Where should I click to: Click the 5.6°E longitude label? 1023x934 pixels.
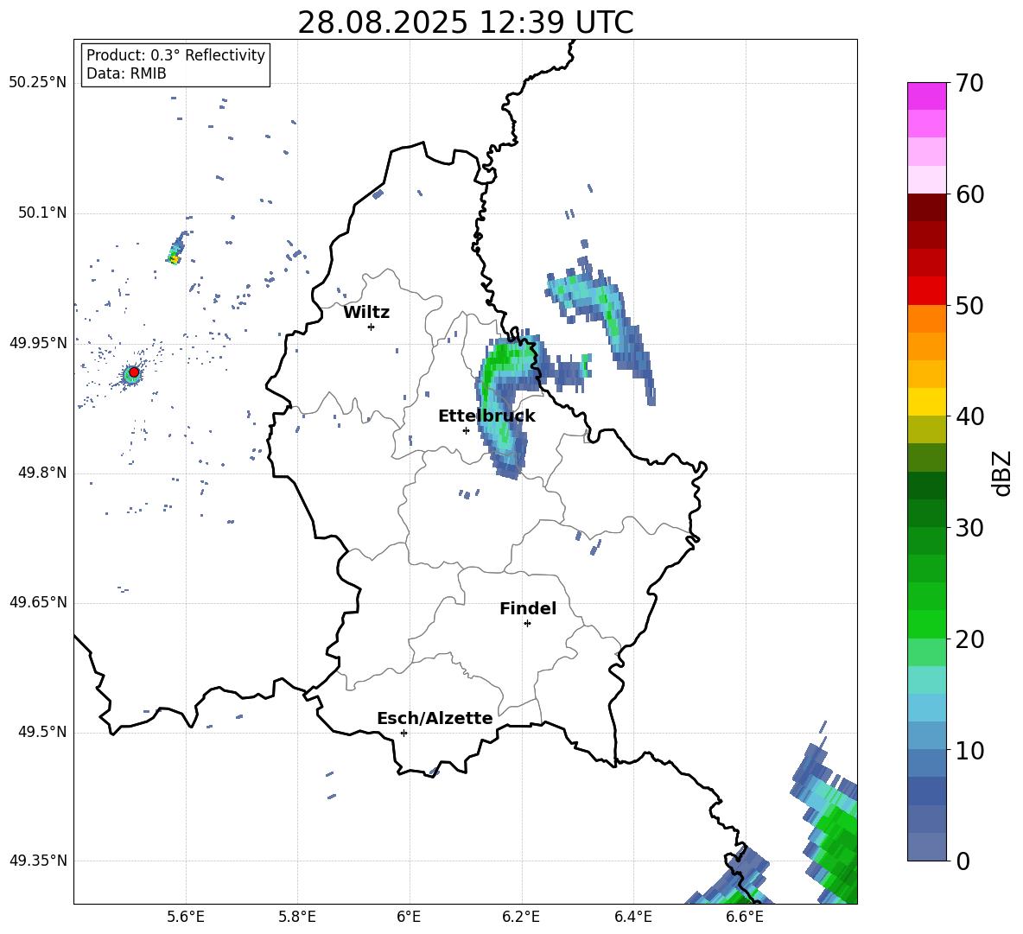click(186, 917)
